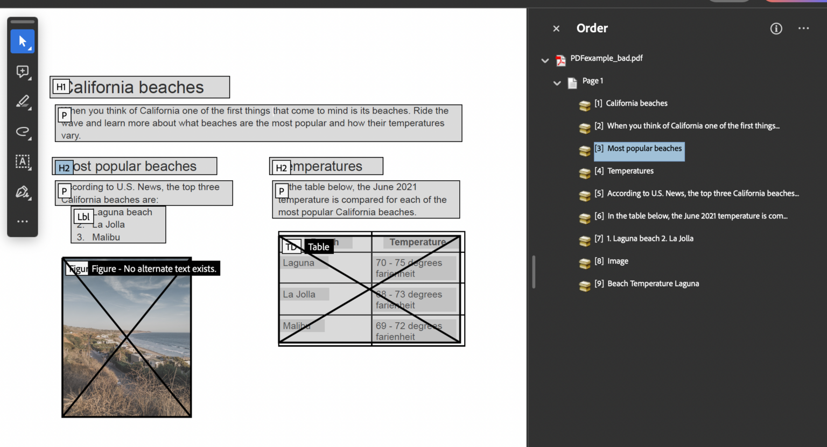This screenshot has height=447, width=827.
Task: Select the Add Text Box tool
Action: point(22,162)
